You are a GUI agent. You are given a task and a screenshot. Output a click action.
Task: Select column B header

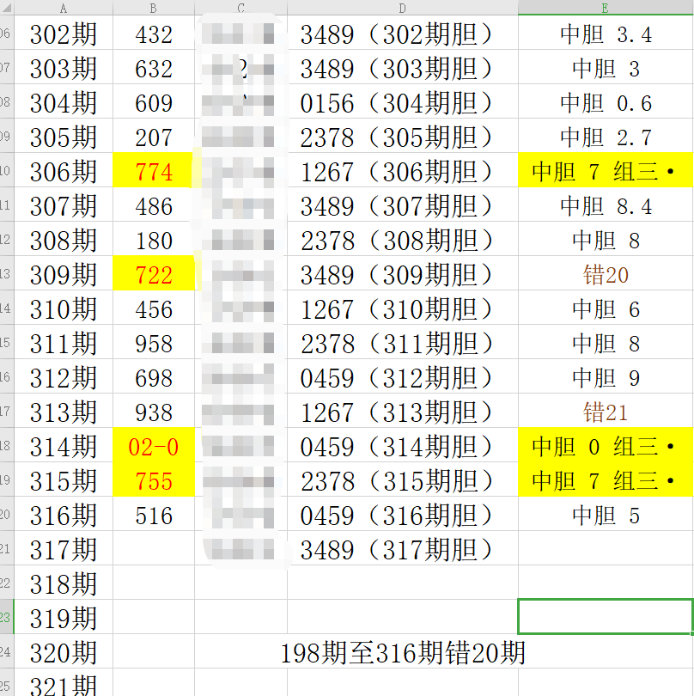click(154, 8)
